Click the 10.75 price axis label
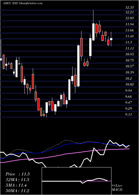 [x=130, y=60]
